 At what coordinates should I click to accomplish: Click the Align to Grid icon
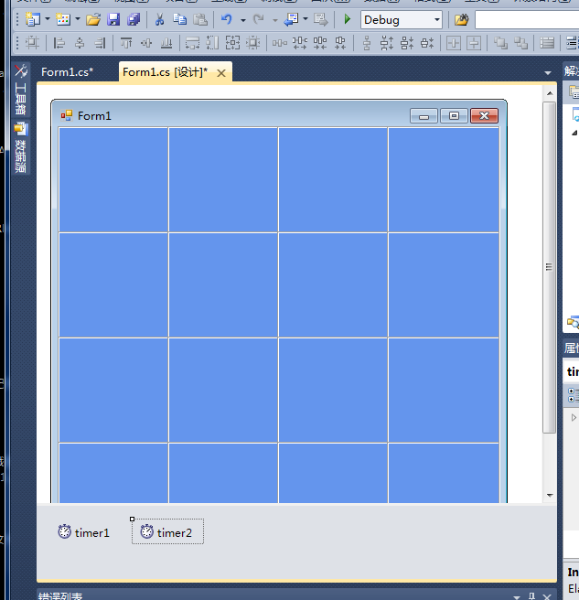[x=32, y=43]
